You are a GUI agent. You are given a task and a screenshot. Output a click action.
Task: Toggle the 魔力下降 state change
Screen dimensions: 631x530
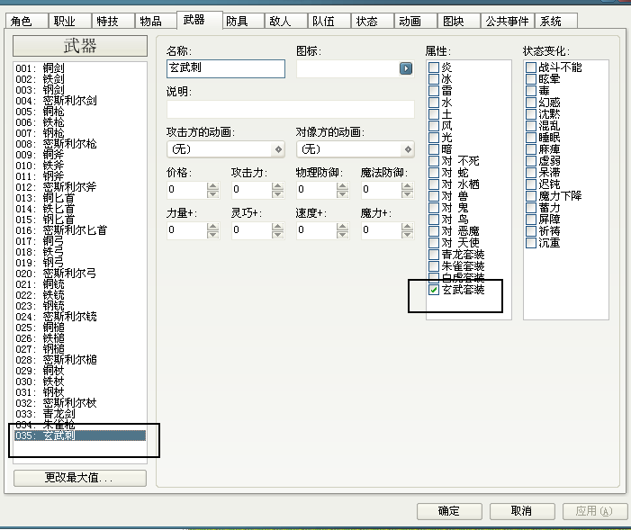(531, 196)
